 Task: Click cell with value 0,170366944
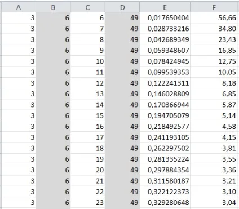pyautogui.click(x=165, y=105)
